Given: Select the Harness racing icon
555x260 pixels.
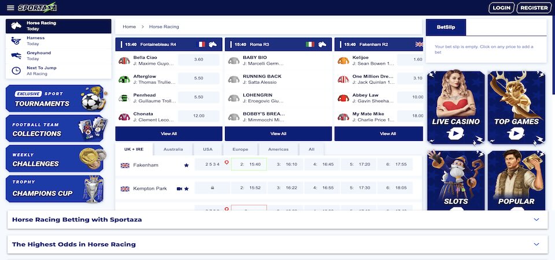Looking at the screenshot, I should click(16, 40).
